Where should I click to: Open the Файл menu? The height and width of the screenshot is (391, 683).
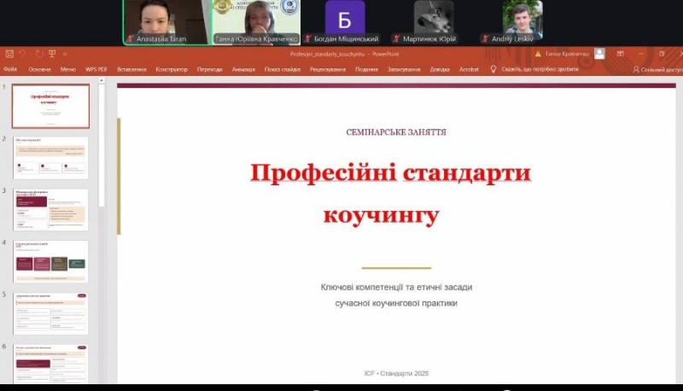point(10,69)
